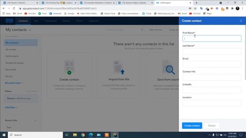
Task: Click the Create contact card icon
Action: click(x=69, y=67)
